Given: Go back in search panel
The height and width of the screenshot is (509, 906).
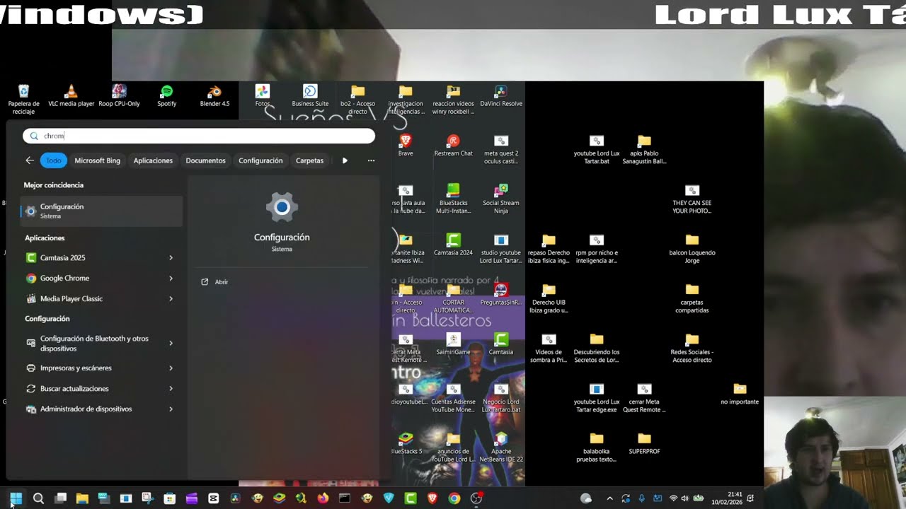Looking at the screenshot, I should coord(30,160).
